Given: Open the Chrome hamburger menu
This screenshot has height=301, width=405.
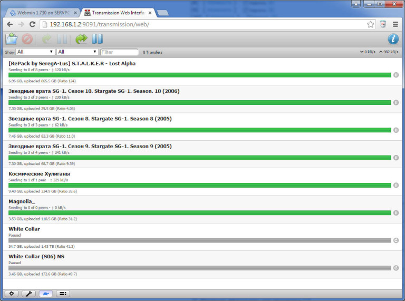Looking at the screenshot, I should pyautogui.click(x=396, y=24).
